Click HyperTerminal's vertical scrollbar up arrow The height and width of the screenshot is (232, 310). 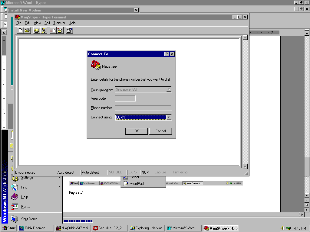coord(245,38)
